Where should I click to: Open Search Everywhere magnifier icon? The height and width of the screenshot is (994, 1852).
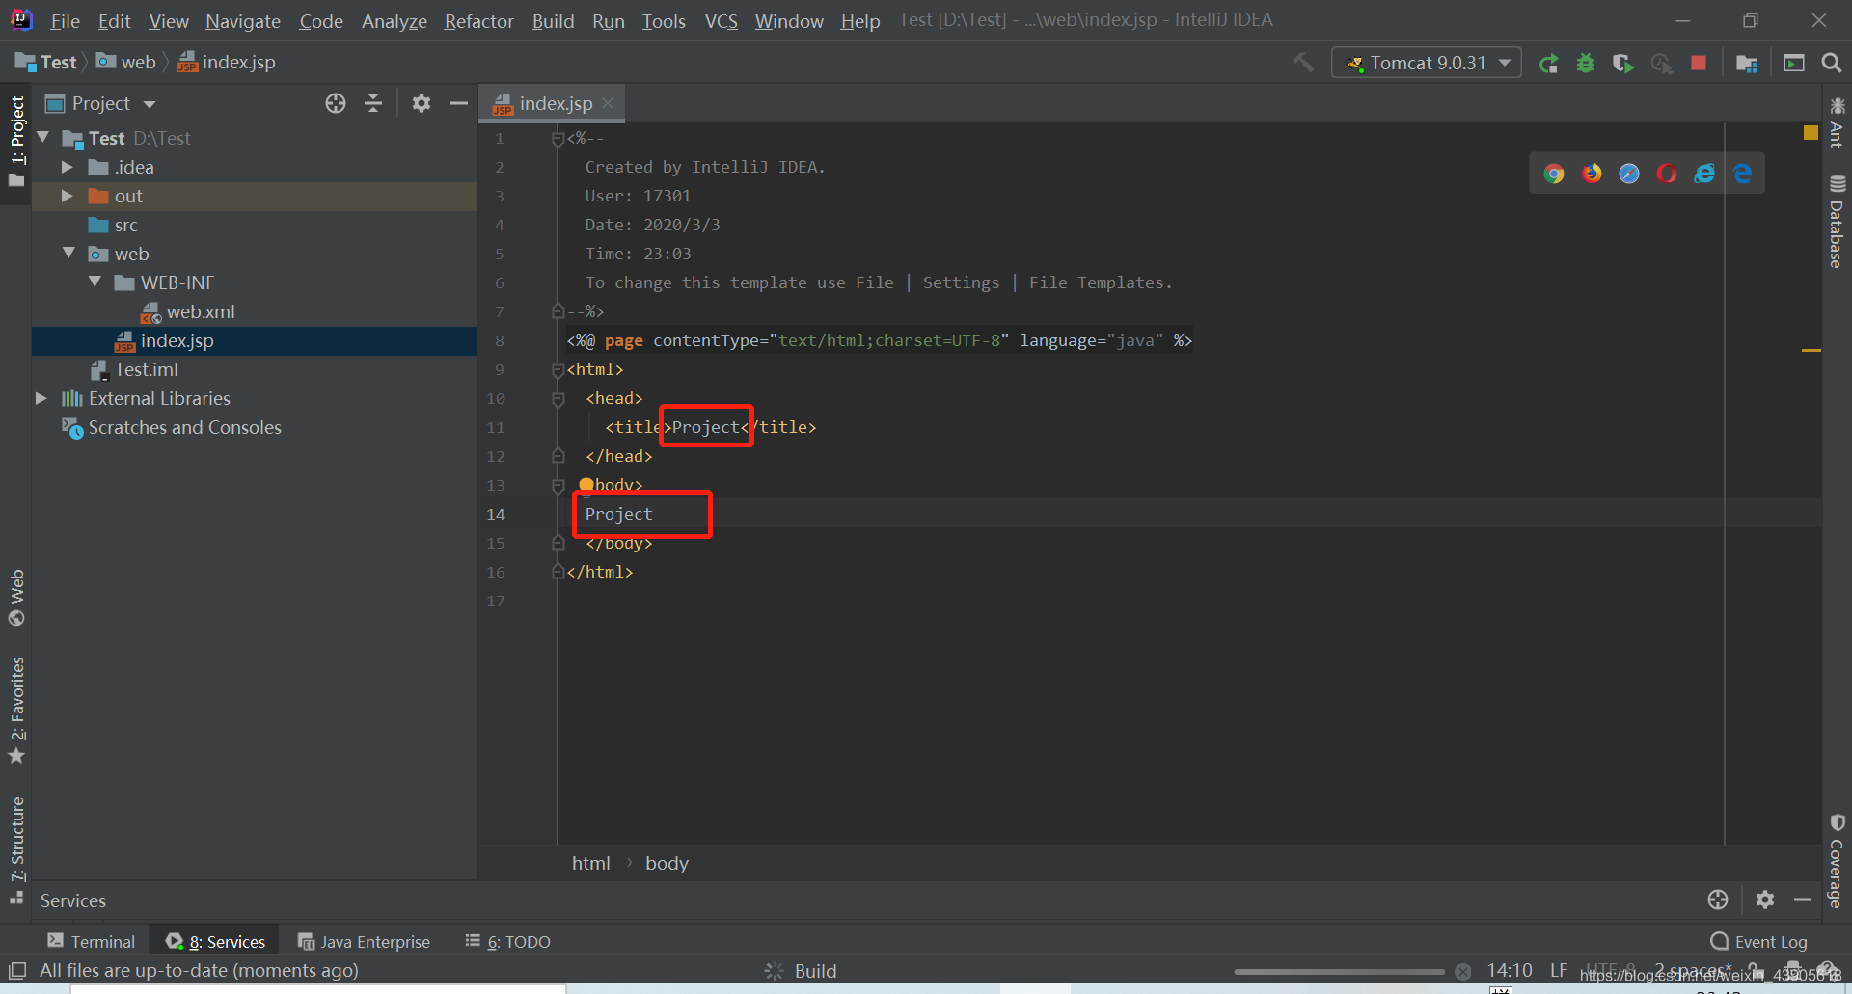click(1831, 64)
